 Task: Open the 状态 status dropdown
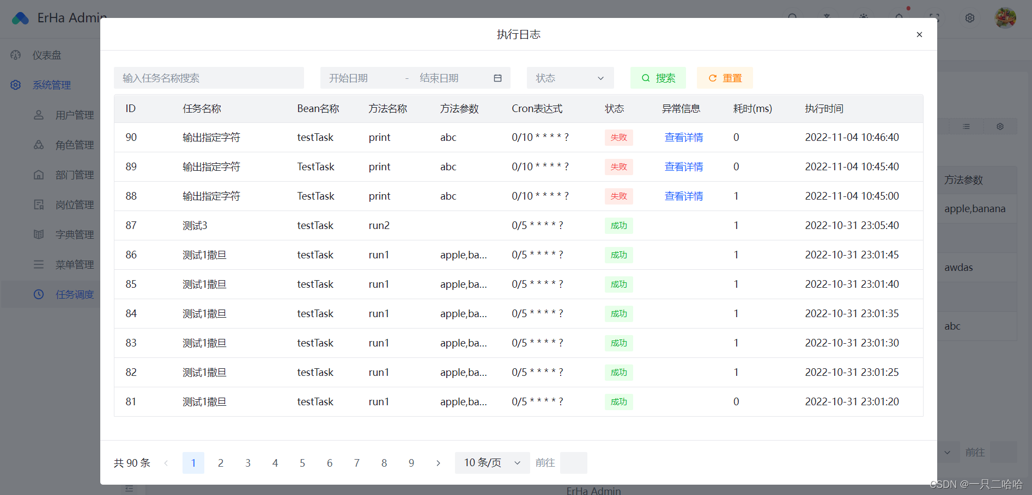coord(569,78)
